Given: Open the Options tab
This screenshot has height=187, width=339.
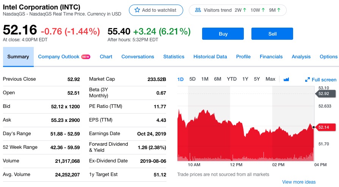Looking at the screenshot, I should 328,56.
